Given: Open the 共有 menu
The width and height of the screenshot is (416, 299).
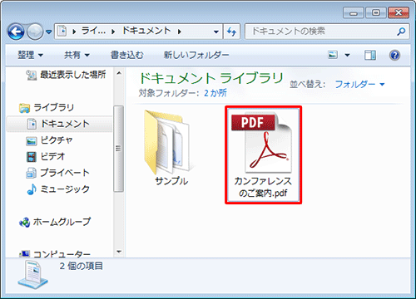Looking at the screenshot, I should (77, 55).
